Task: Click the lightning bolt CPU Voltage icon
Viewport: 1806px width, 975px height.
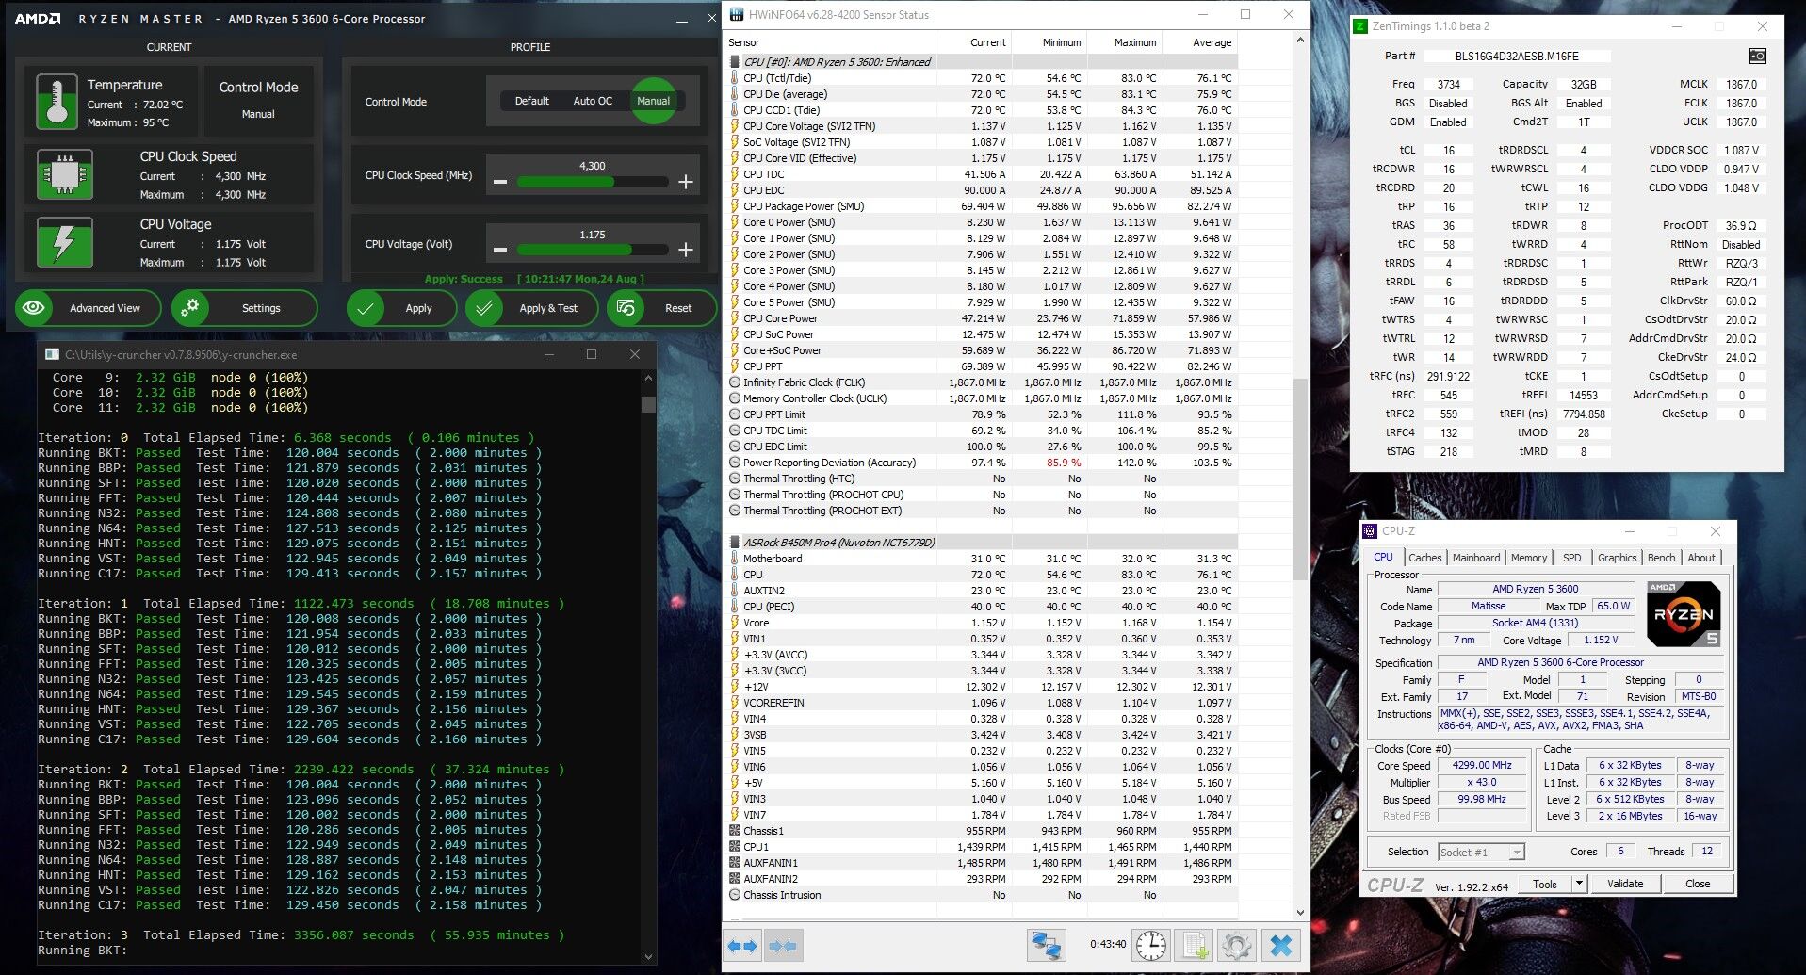Action: pyautogui.click(x=64, y=242)
